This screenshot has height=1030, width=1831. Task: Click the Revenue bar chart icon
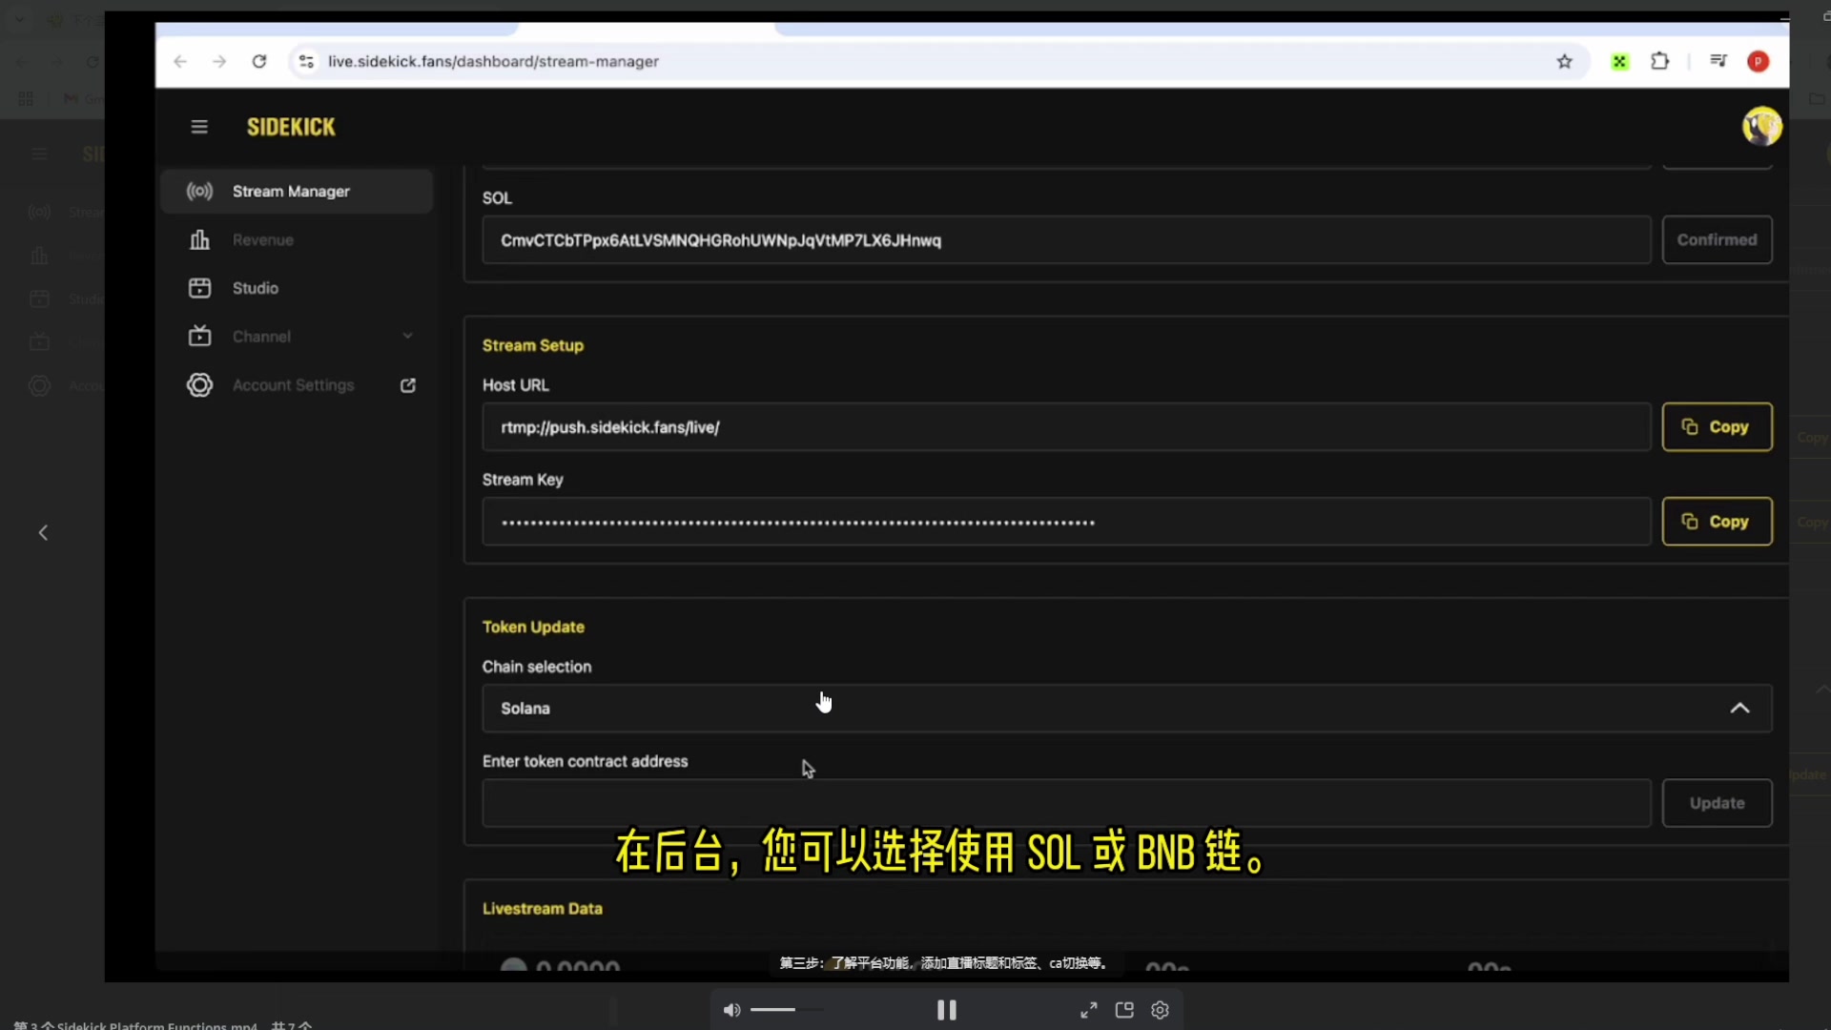coord(199,240)
